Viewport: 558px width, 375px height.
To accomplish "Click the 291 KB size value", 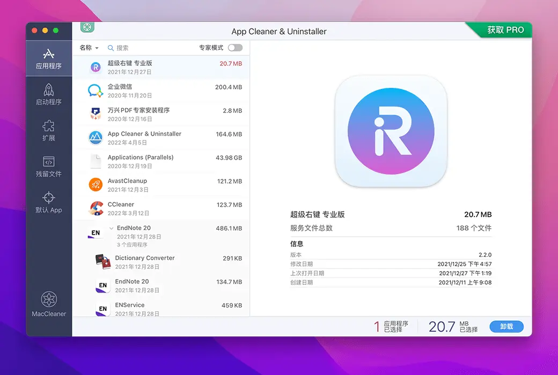I will [x=232, y=258].
